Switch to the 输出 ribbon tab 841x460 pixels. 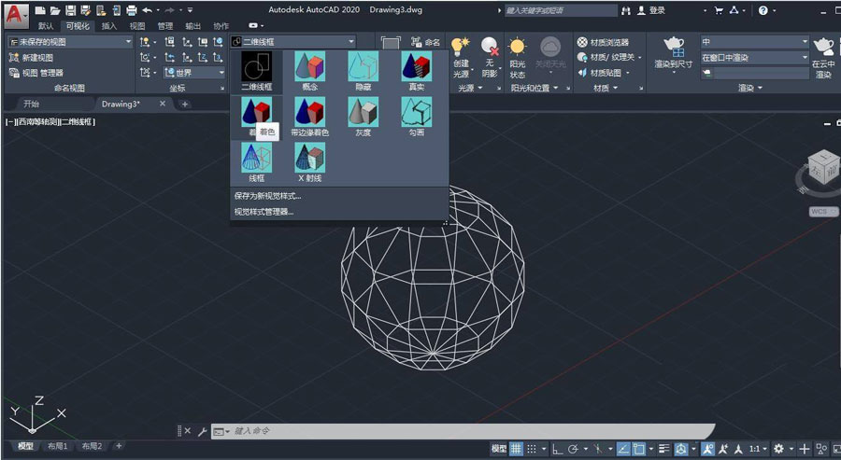[193, 26]
